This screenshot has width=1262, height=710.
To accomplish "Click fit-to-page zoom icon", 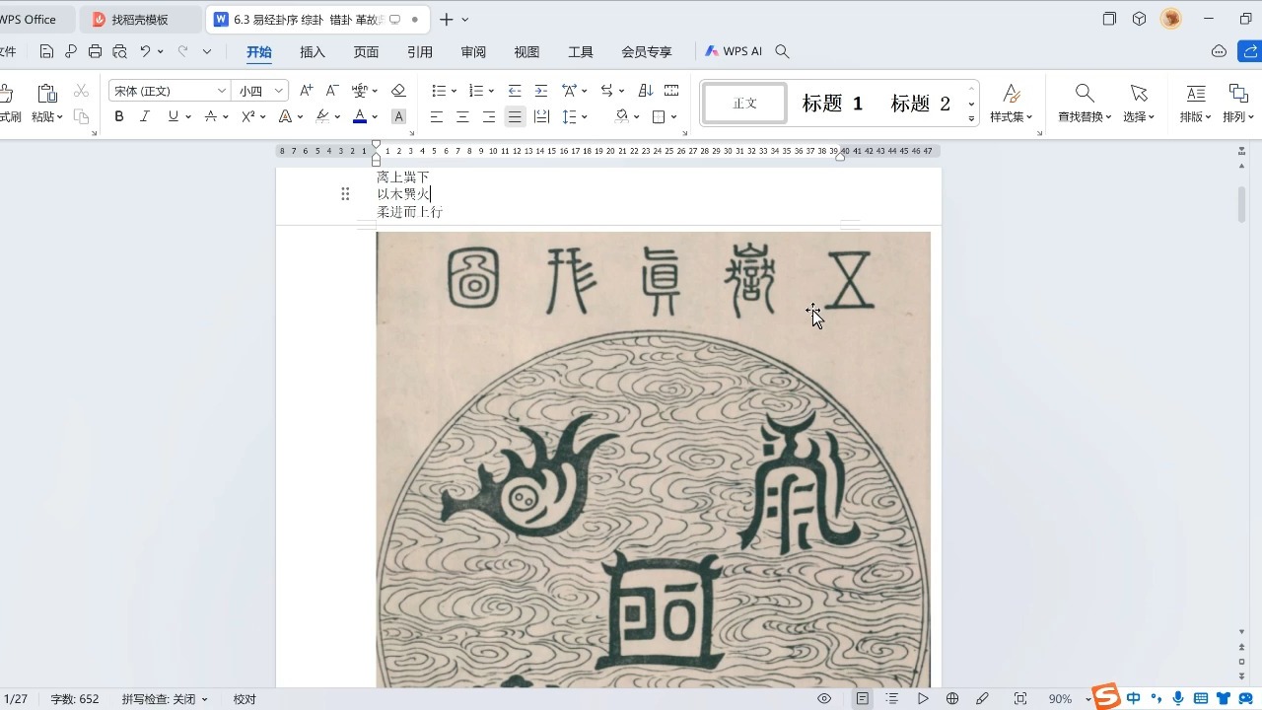I will [1020, 698].
